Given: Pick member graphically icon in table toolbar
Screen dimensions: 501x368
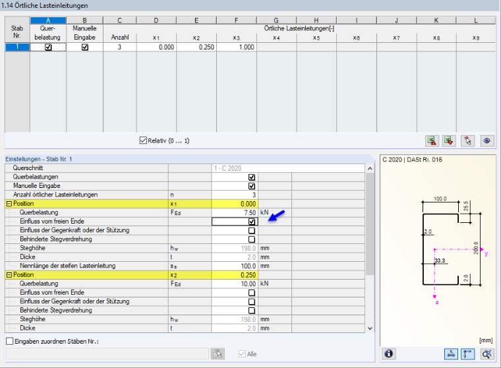Looking at the screenshot, I should coord(468,140).
